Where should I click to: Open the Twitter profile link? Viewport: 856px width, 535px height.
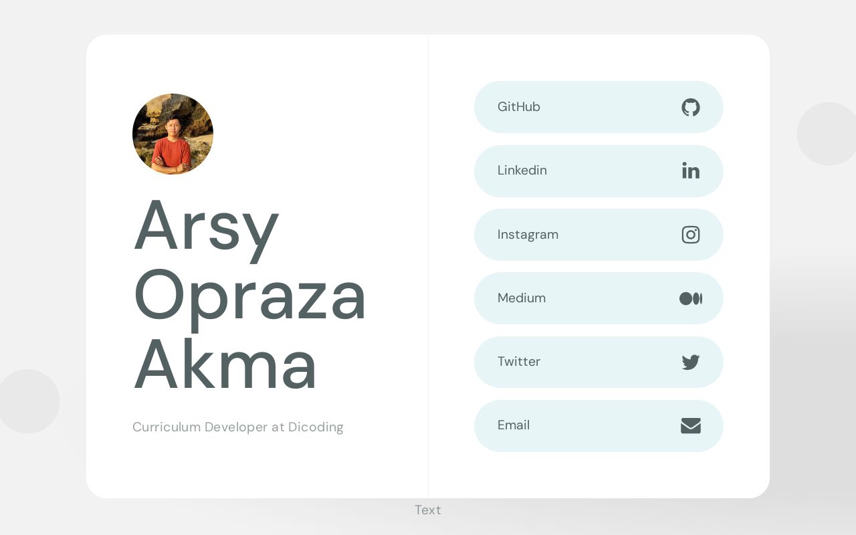tap(599, 362)
